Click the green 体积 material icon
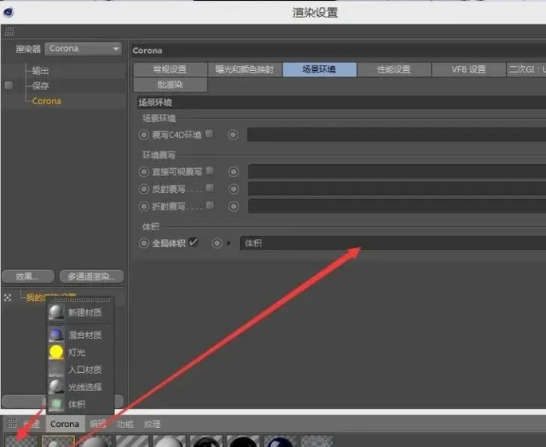Image resolution: width=546 pixels, height=447 pixels. coord(57,404)
